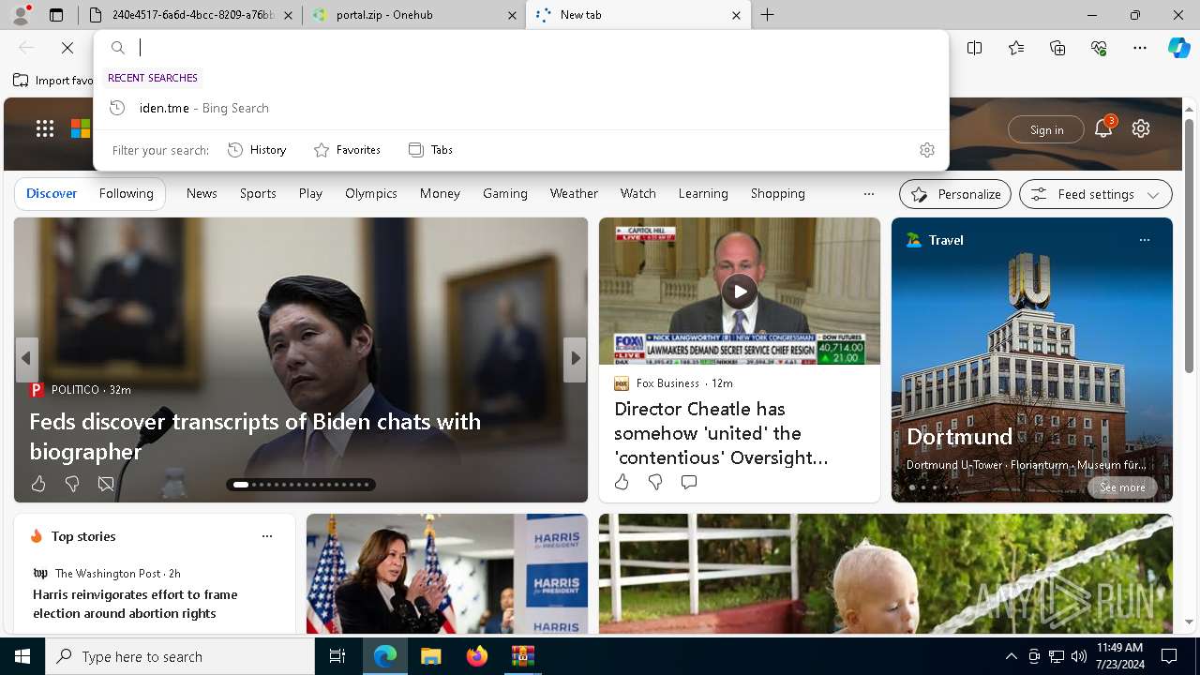The width and height of the screenshot is (1200, 675).
Task: Open the new tab plus button
Action: pyautogui.click(x=768, y=15)
